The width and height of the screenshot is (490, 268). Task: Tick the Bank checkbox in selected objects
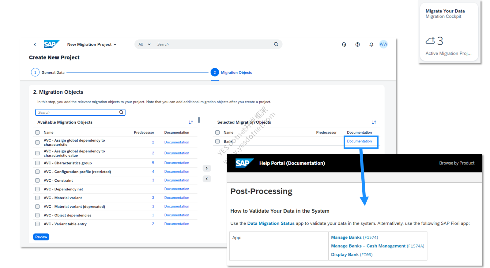click(x=217, y=141)
